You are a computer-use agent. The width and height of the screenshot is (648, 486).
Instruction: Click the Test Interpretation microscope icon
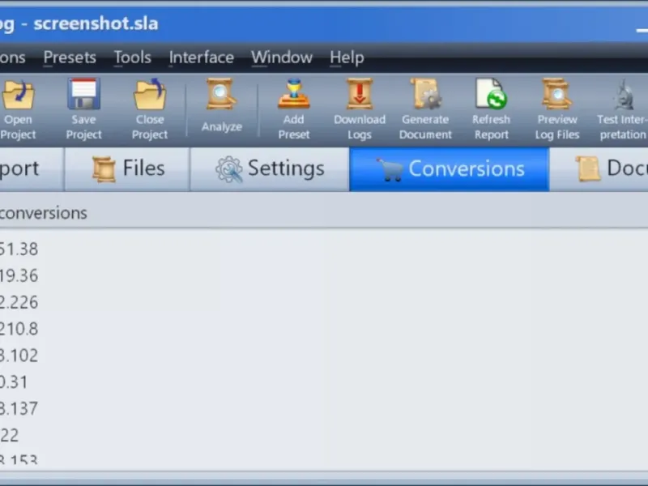623,94
